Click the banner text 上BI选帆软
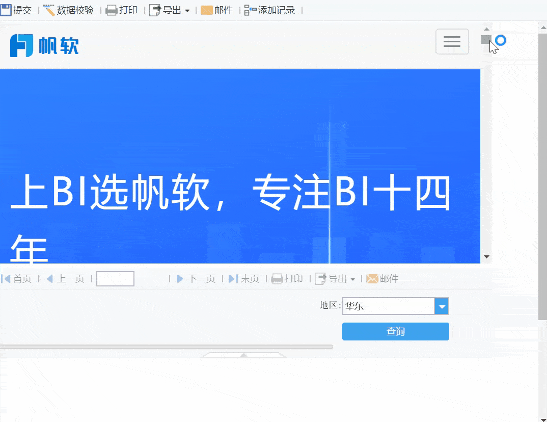 [110, 192]
